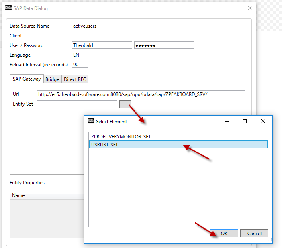282x248 pixels.
Task: Click the Password field
Action: [164, 45]
